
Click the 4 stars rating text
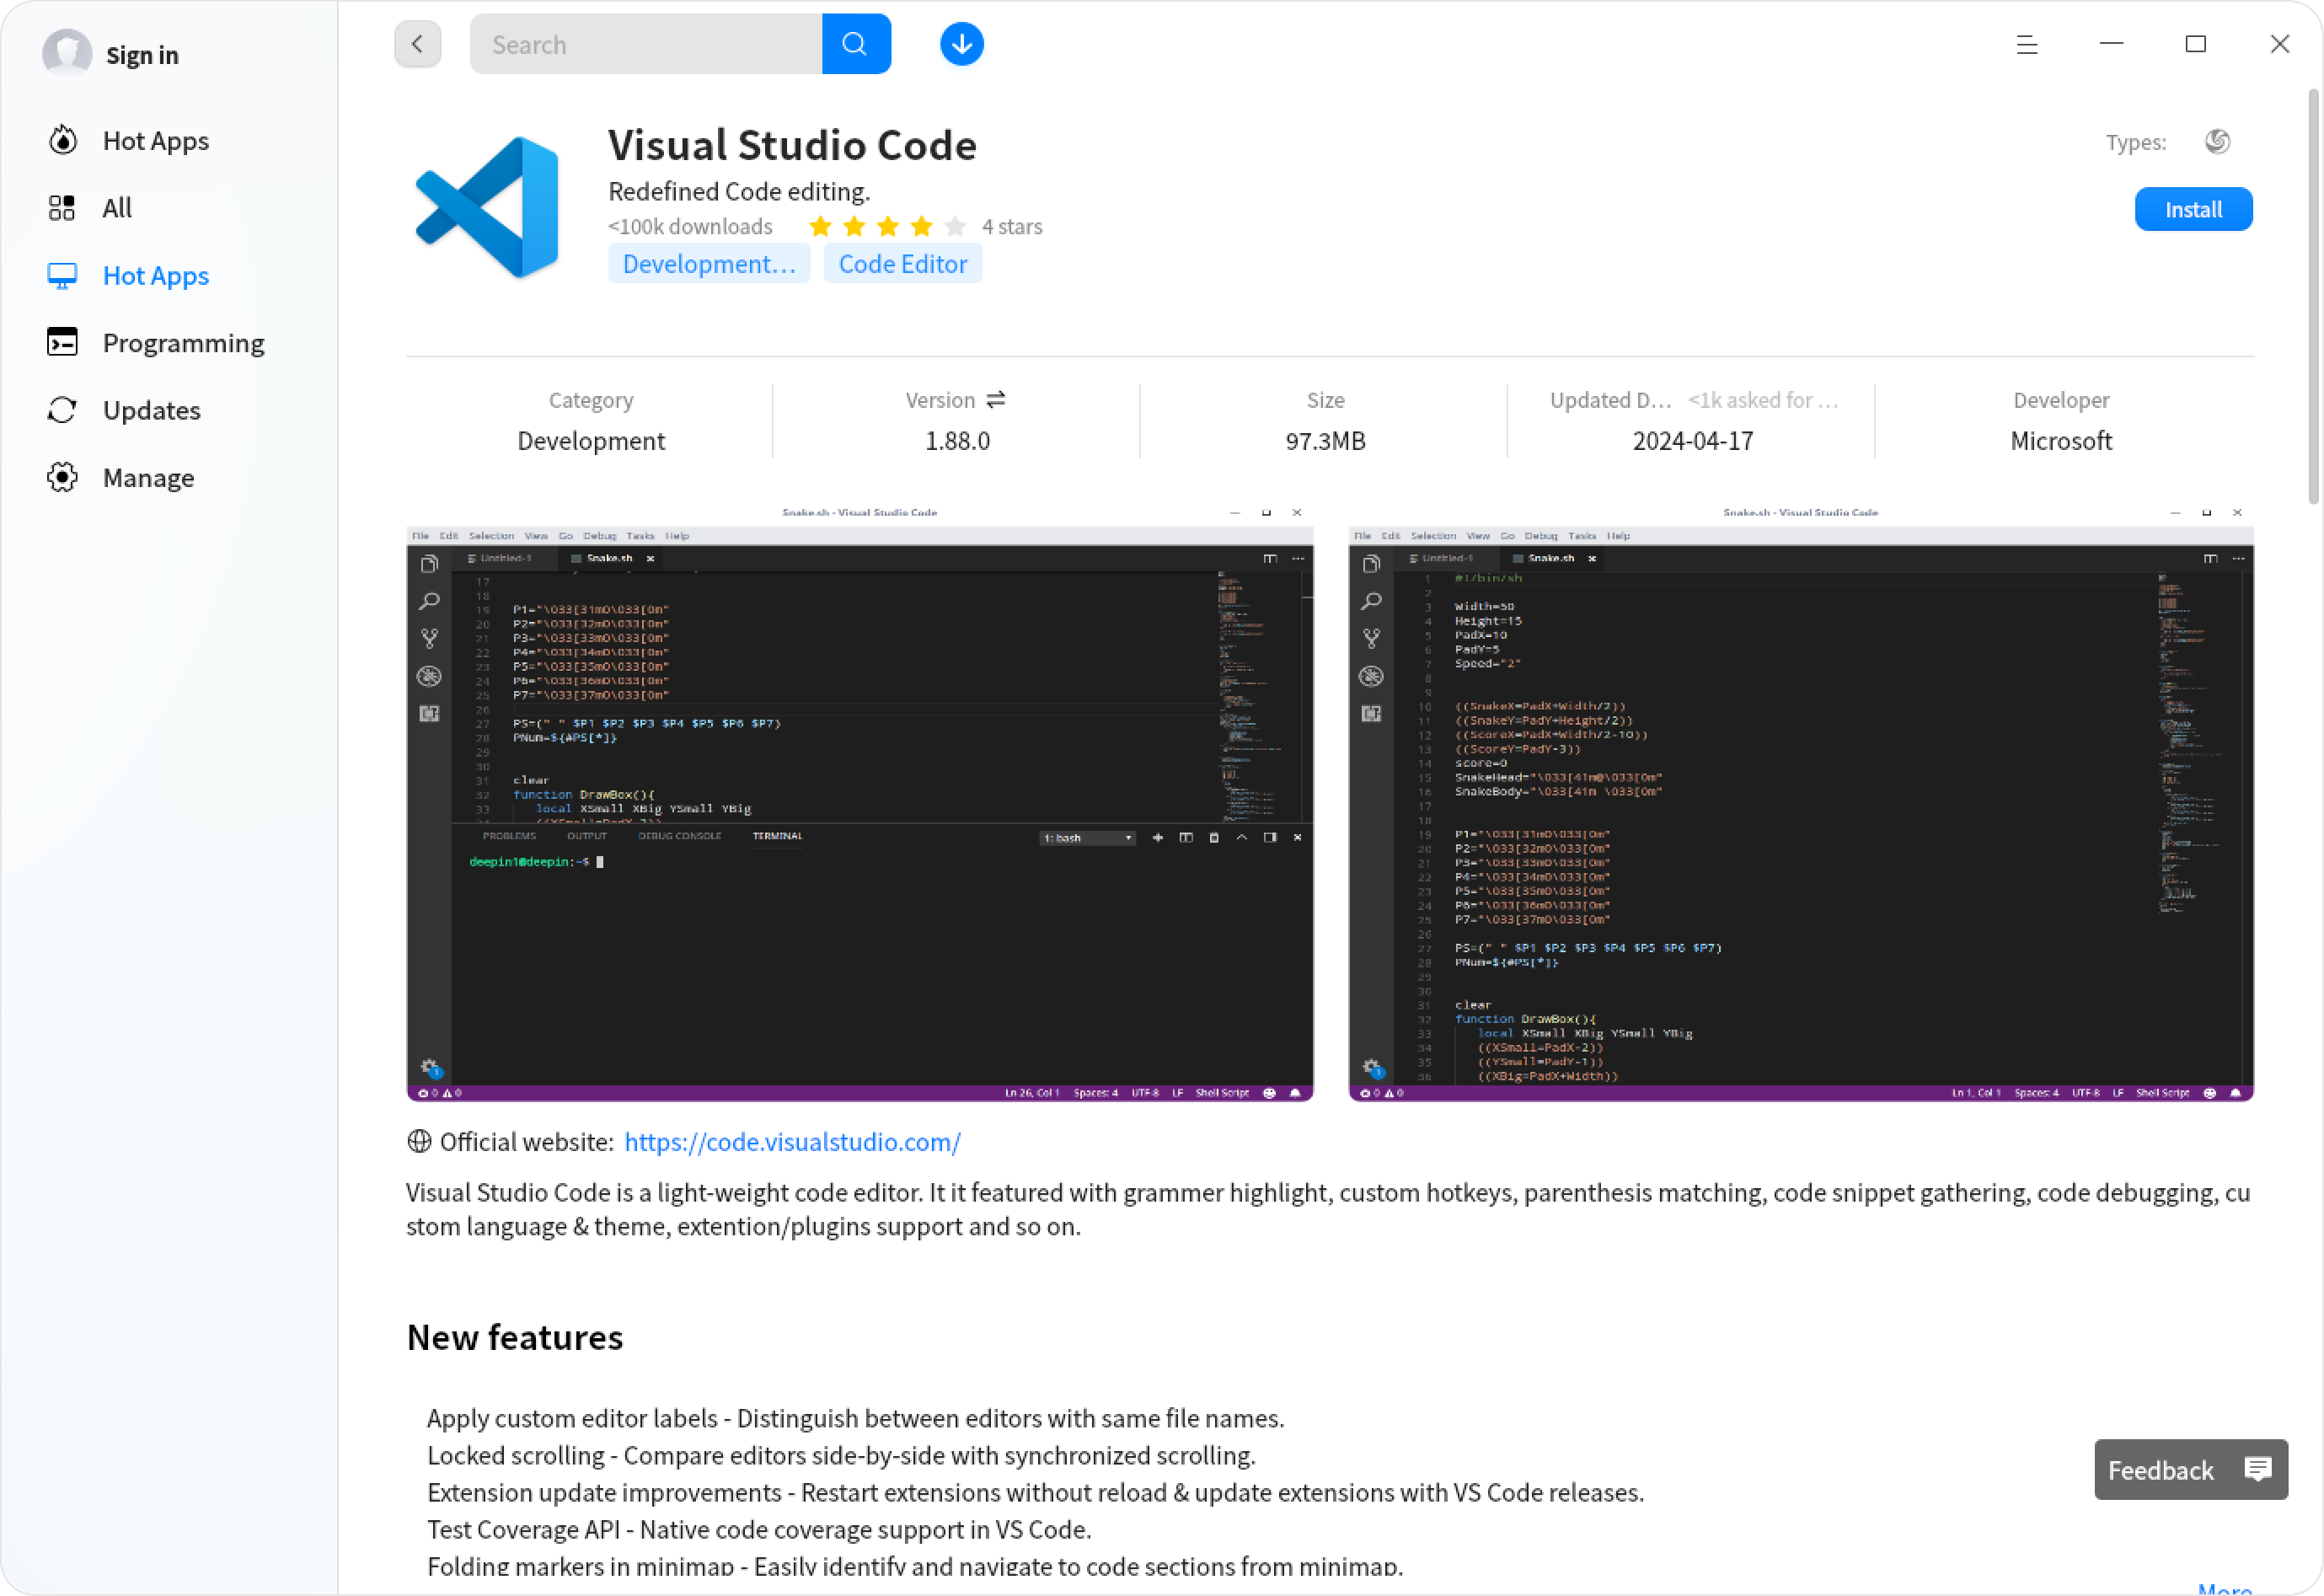(1012, 227)
